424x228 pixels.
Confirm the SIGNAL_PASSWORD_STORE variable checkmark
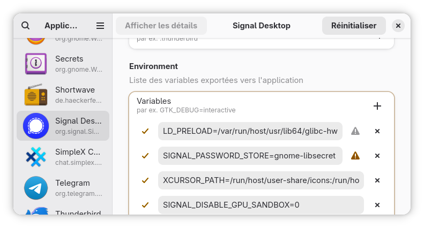pyautogui.click(x=145, y=156)
